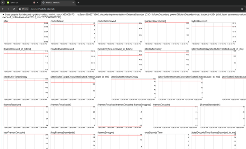Click the jitterBufferTargetDelay graph
Screen dimensions: 246x149
click(26, 88)
